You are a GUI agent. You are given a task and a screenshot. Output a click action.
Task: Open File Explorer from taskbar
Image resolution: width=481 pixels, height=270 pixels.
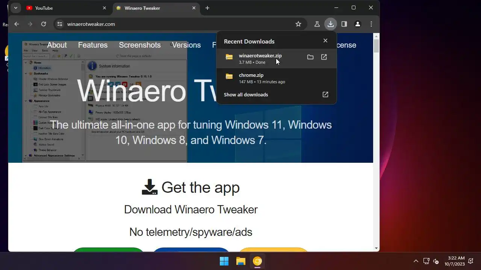tap(240, 261)
